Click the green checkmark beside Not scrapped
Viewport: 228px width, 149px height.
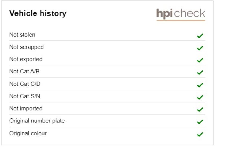pyautogui.click(x=200, y=48)
